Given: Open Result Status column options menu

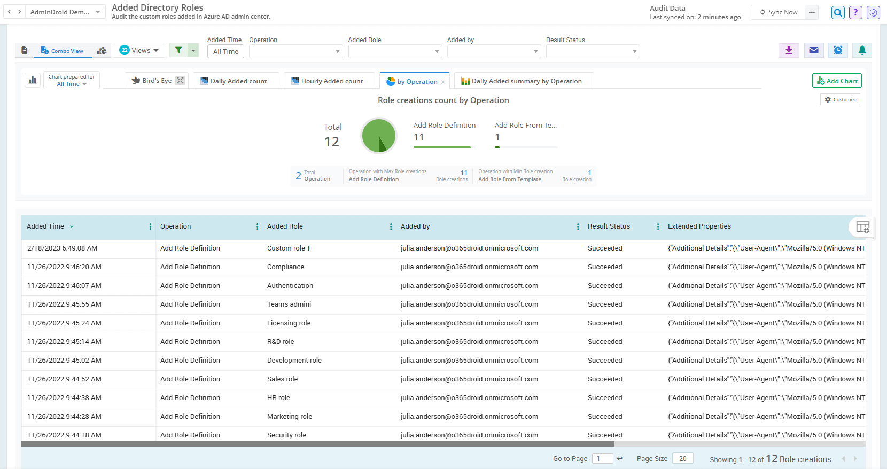Looking at the screenshot, I should (658, 226).
